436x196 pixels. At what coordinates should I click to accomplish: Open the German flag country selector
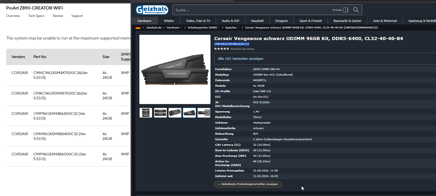coord(140,27)
